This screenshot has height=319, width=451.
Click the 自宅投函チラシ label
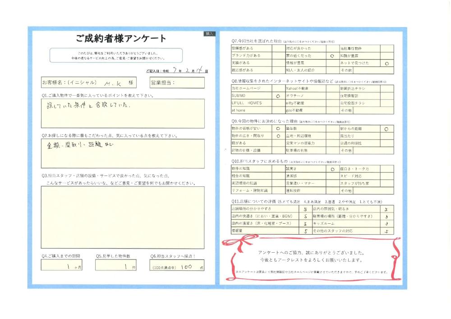coord(353,103)
